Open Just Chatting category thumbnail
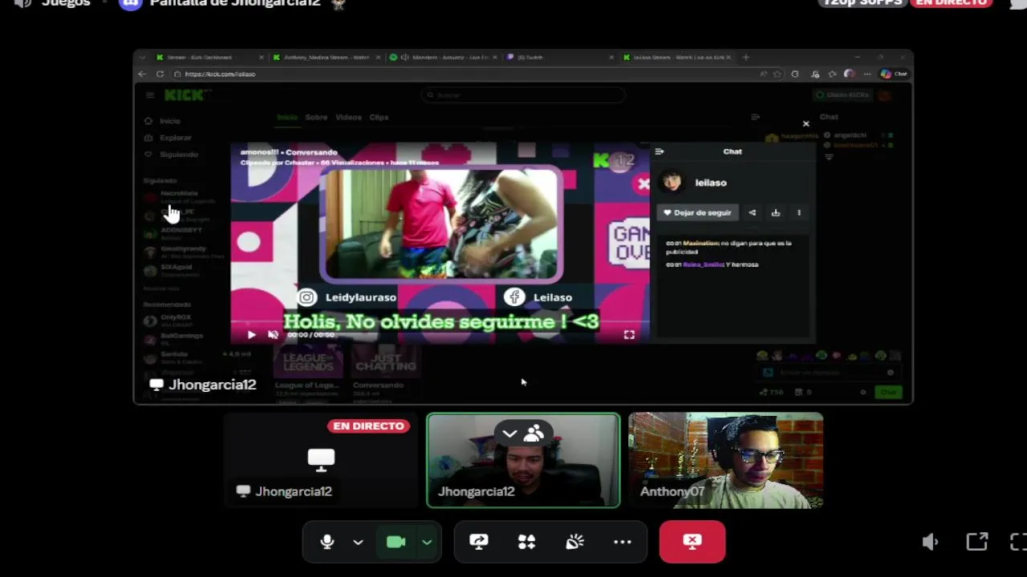 pos(386,361)
